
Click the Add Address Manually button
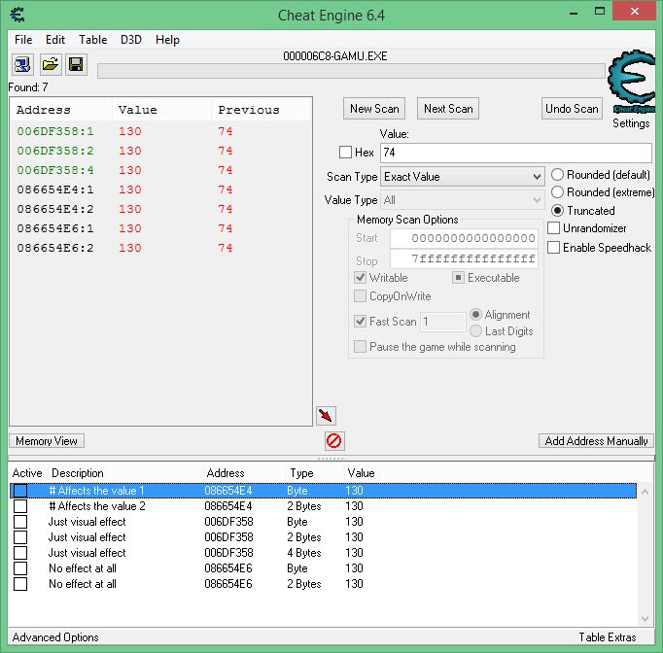pos(596,441)
